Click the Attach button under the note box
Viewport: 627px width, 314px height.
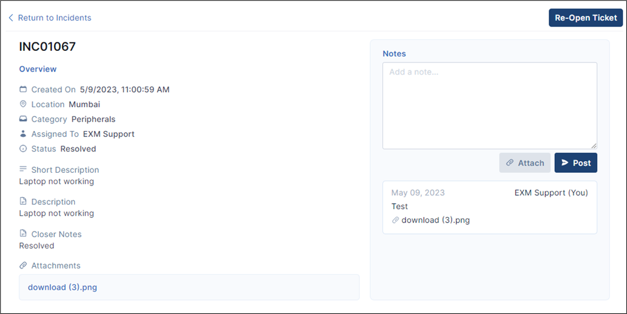(524, 162)
